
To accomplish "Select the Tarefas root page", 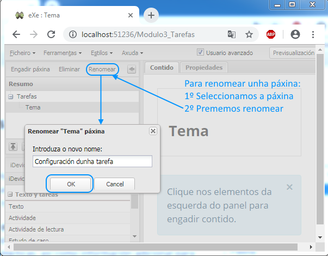I will coord(27,96).
